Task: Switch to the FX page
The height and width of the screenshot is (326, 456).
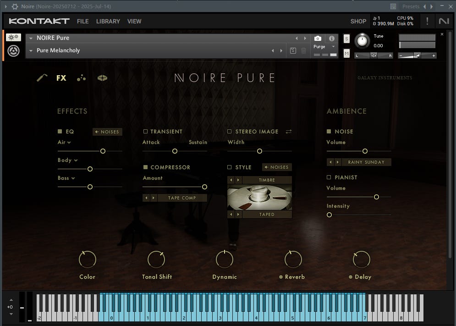Action: (x=61, y=78)
